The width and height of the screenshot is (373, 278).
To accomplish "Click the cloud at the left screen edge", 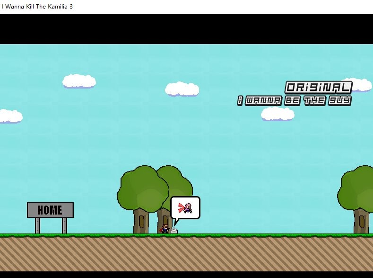I will [x=9, y=116].
